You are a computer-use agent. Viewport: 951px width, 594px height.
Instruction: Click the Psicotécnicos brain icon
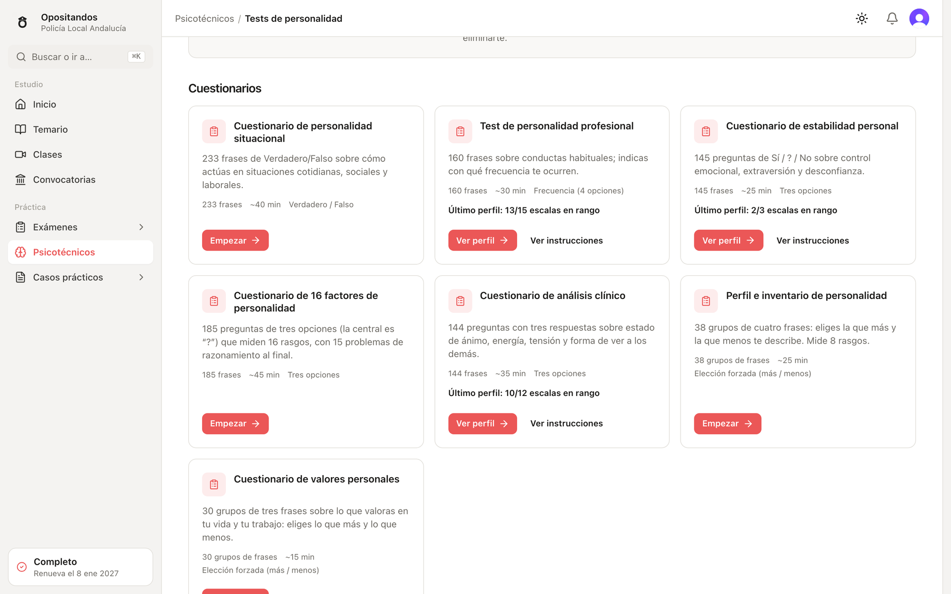coord(20,252)
